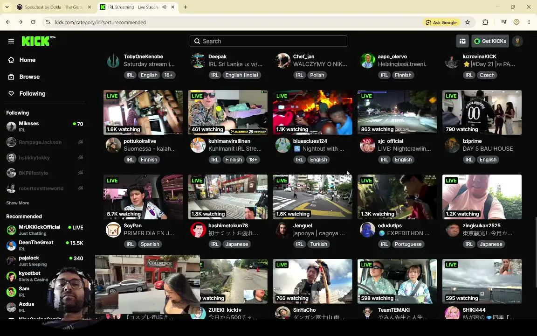Viewport: 537px width, 336px height.
Task: Open a new browser tab
Action: 185,7
